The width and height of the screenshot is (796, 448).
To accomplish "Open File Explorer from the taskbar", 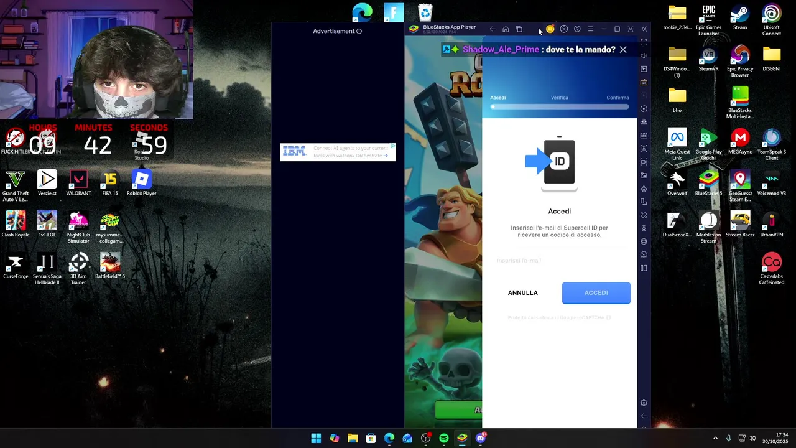I will tap(353, 438).
